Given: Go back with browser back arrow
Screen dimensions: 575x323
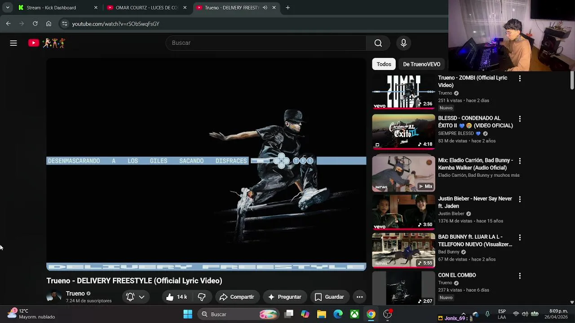Looking at the screenshot, I should pyautogui.click(x=8, y=24).
